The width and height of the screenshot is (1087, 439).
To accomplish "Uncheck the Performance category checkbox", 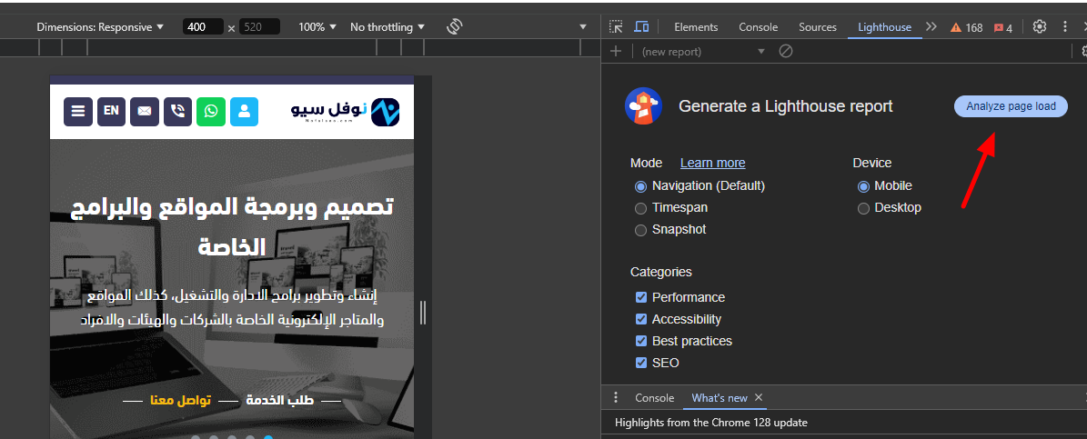I will [x=641, y=297].
